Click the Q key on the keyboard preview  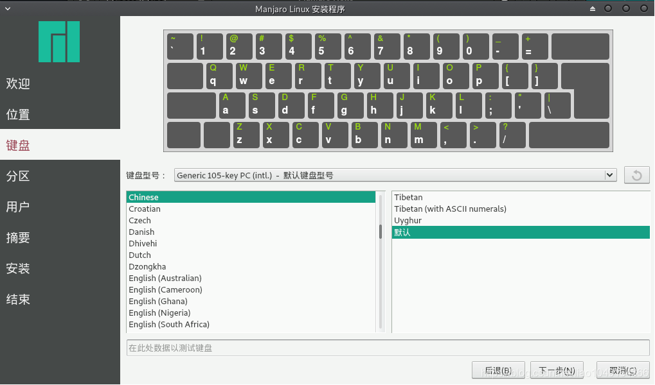coord(219,76)
